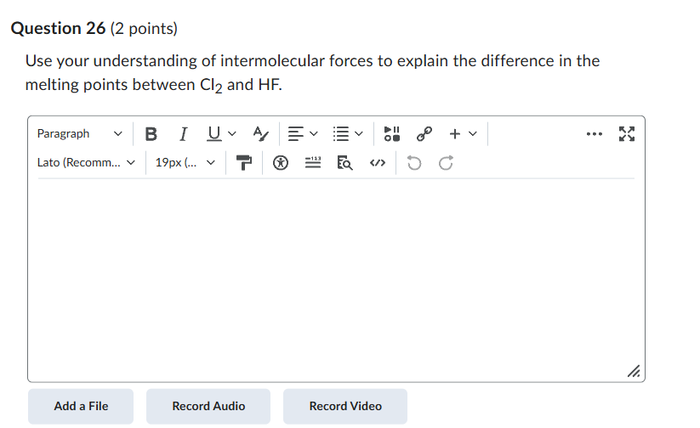Viewport: 700px width, 428px height.
Task: Click the text color/strikethrough icon
Action: coord(260,134)
